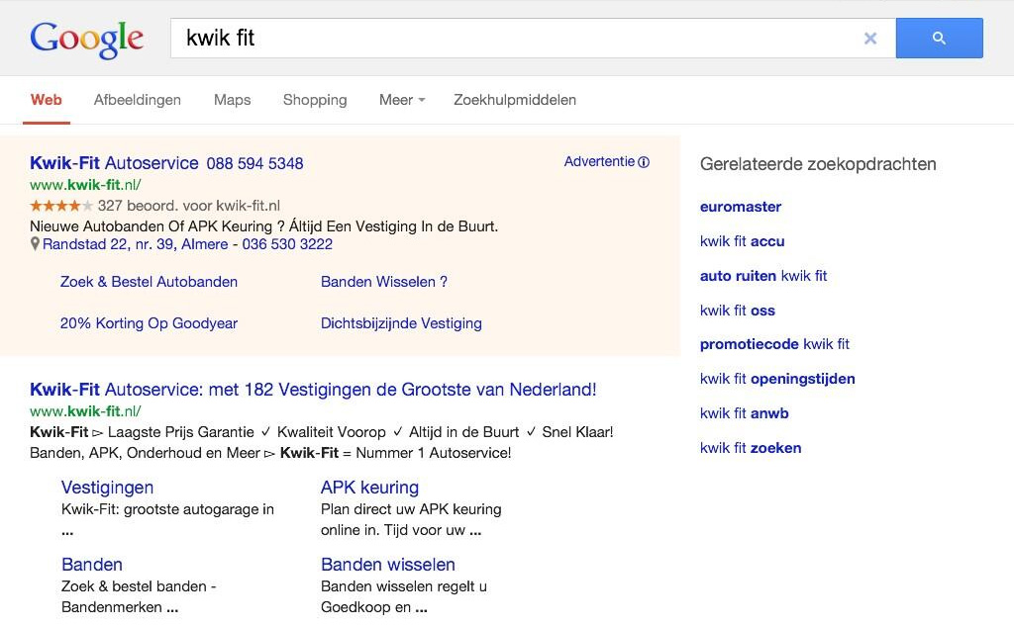This screenshot has height=626, width=1014.
Task: Expand the Meer dropdown menu
Action: pos(402,100)
